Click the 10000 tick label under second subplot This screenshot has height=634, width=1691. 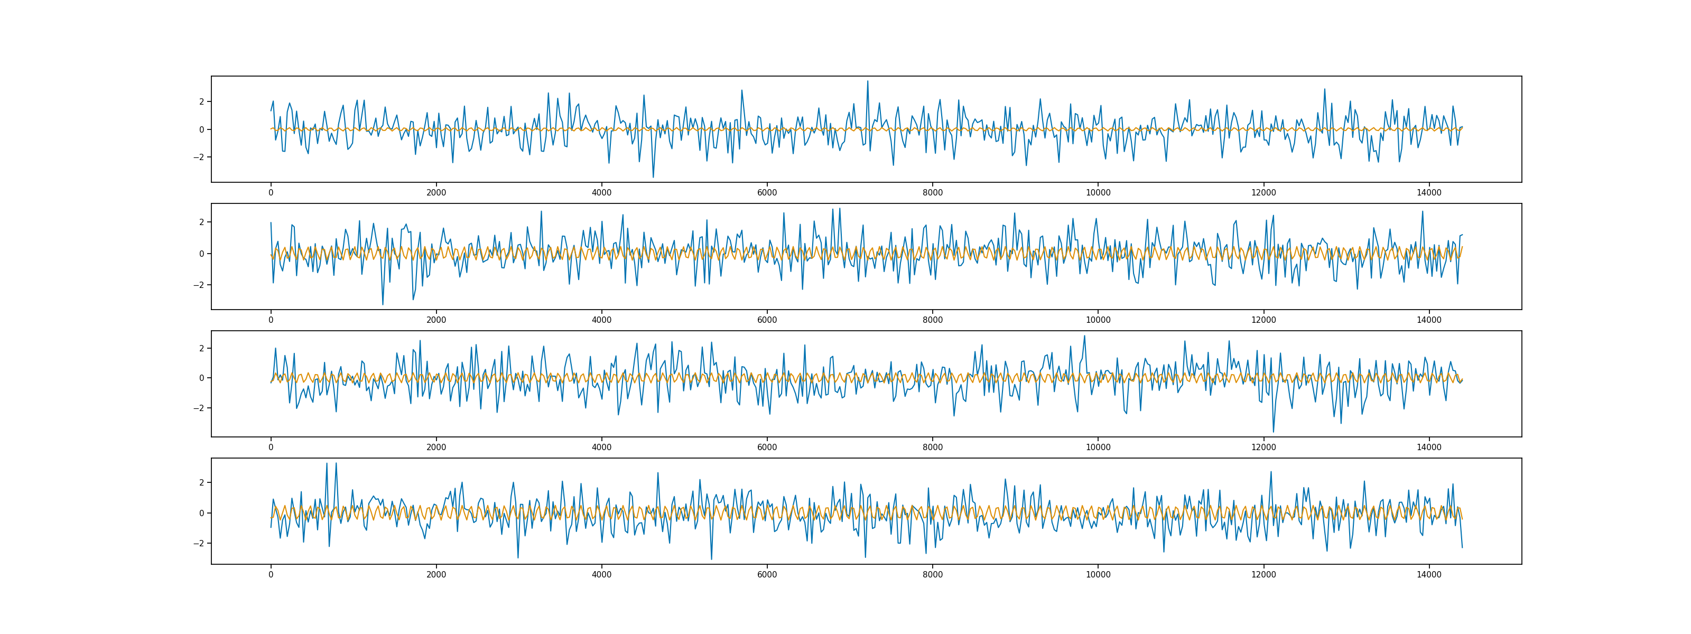(1098, 320)
